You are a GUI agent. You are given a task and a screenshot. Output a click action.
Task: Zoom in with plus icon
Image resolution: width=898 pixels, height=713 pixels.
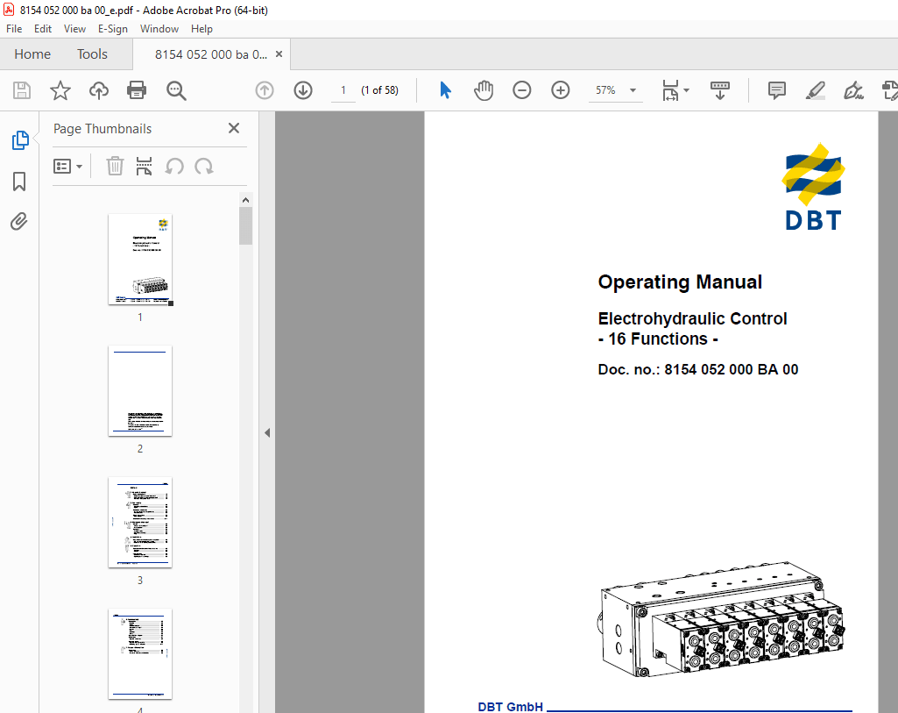coord(560,90)
